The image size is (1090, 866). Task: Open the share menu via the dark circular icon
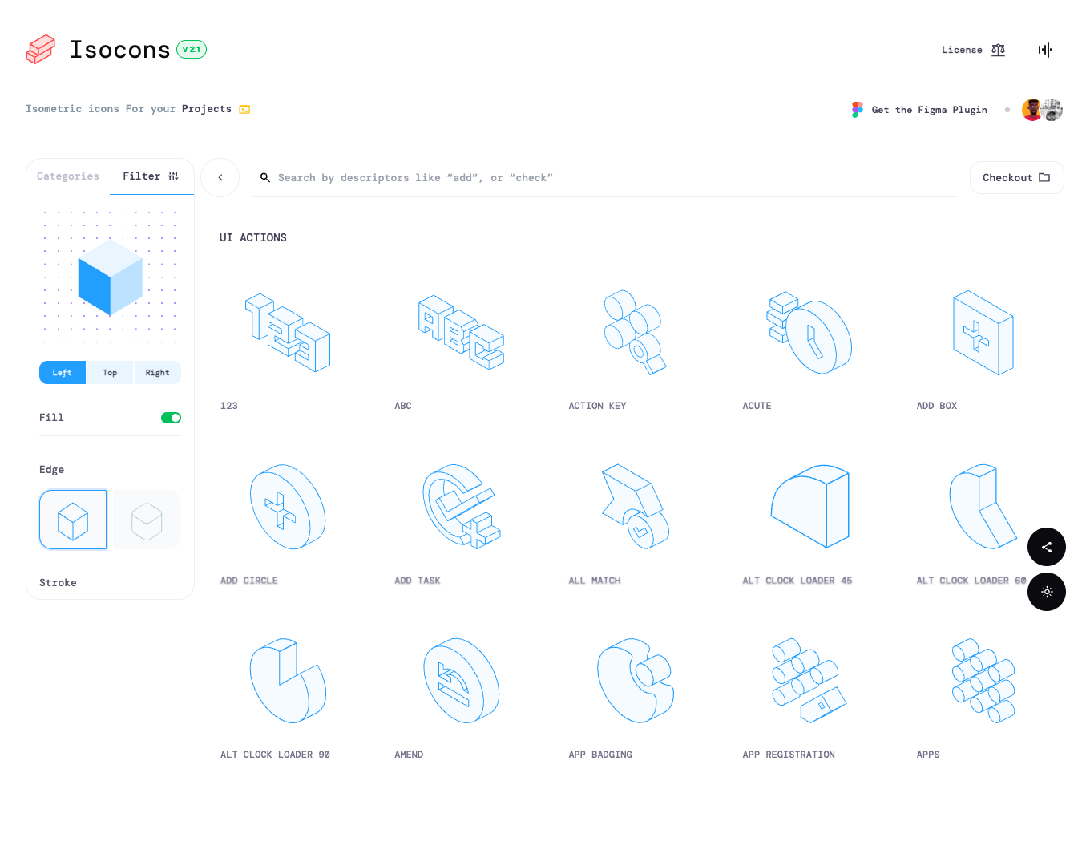[x=1047, y=547]
